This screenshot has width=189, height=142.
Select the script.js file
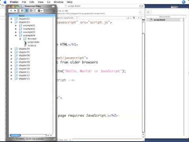[32, 45]
